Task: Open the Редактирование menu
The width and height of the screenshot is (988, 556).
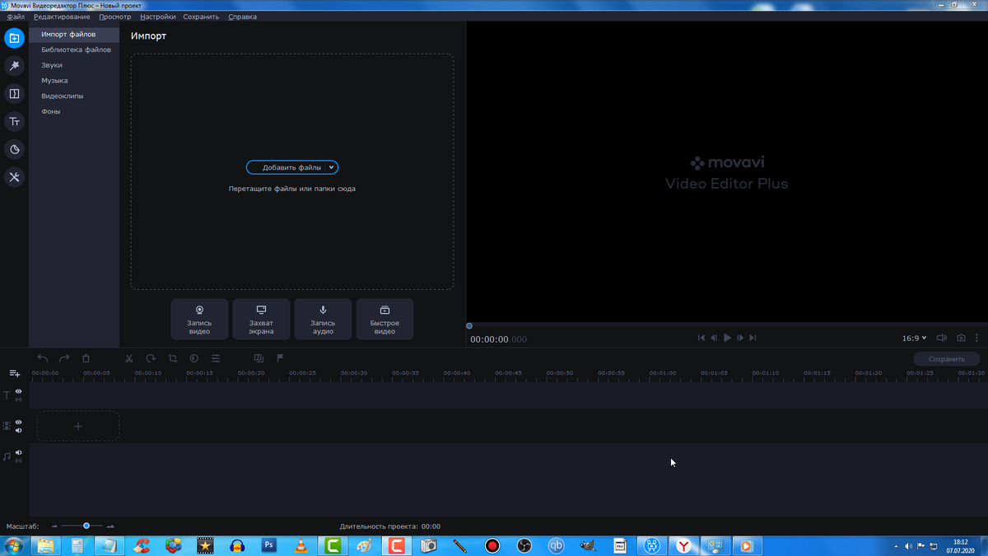Action: (62, 16)
